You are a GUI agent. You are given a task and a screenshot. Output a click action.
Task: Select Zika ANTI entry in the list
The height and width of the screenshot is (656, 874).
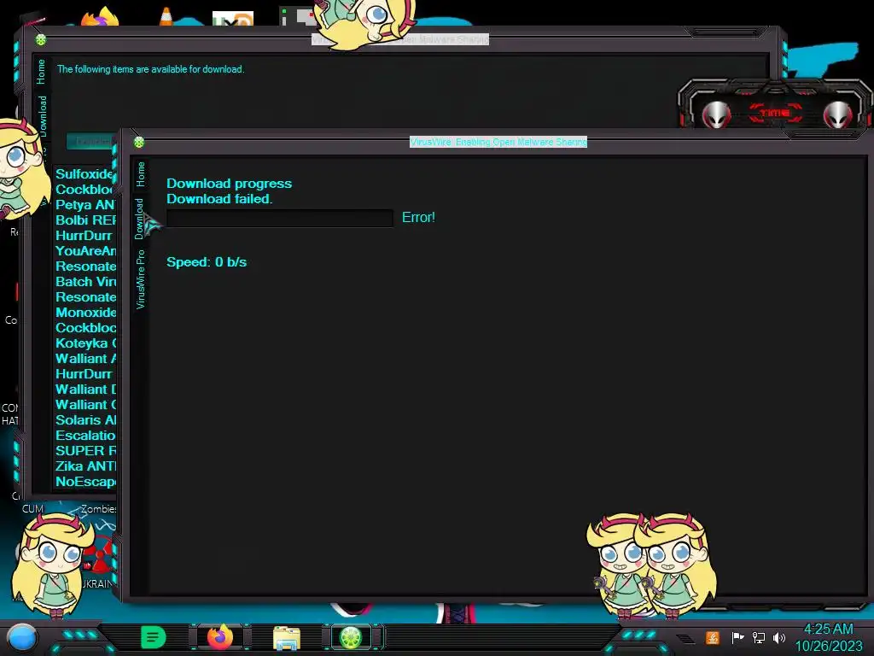84,466
